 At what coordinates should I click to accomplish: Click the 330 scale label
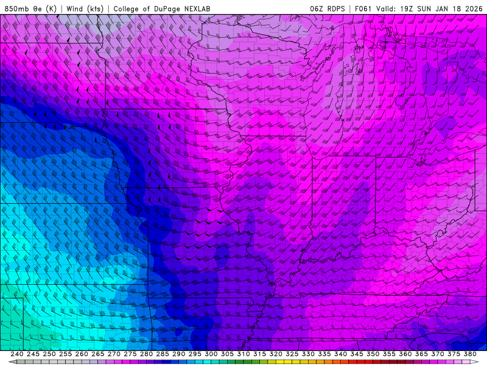pyautogui.click(x=308, y=354)
